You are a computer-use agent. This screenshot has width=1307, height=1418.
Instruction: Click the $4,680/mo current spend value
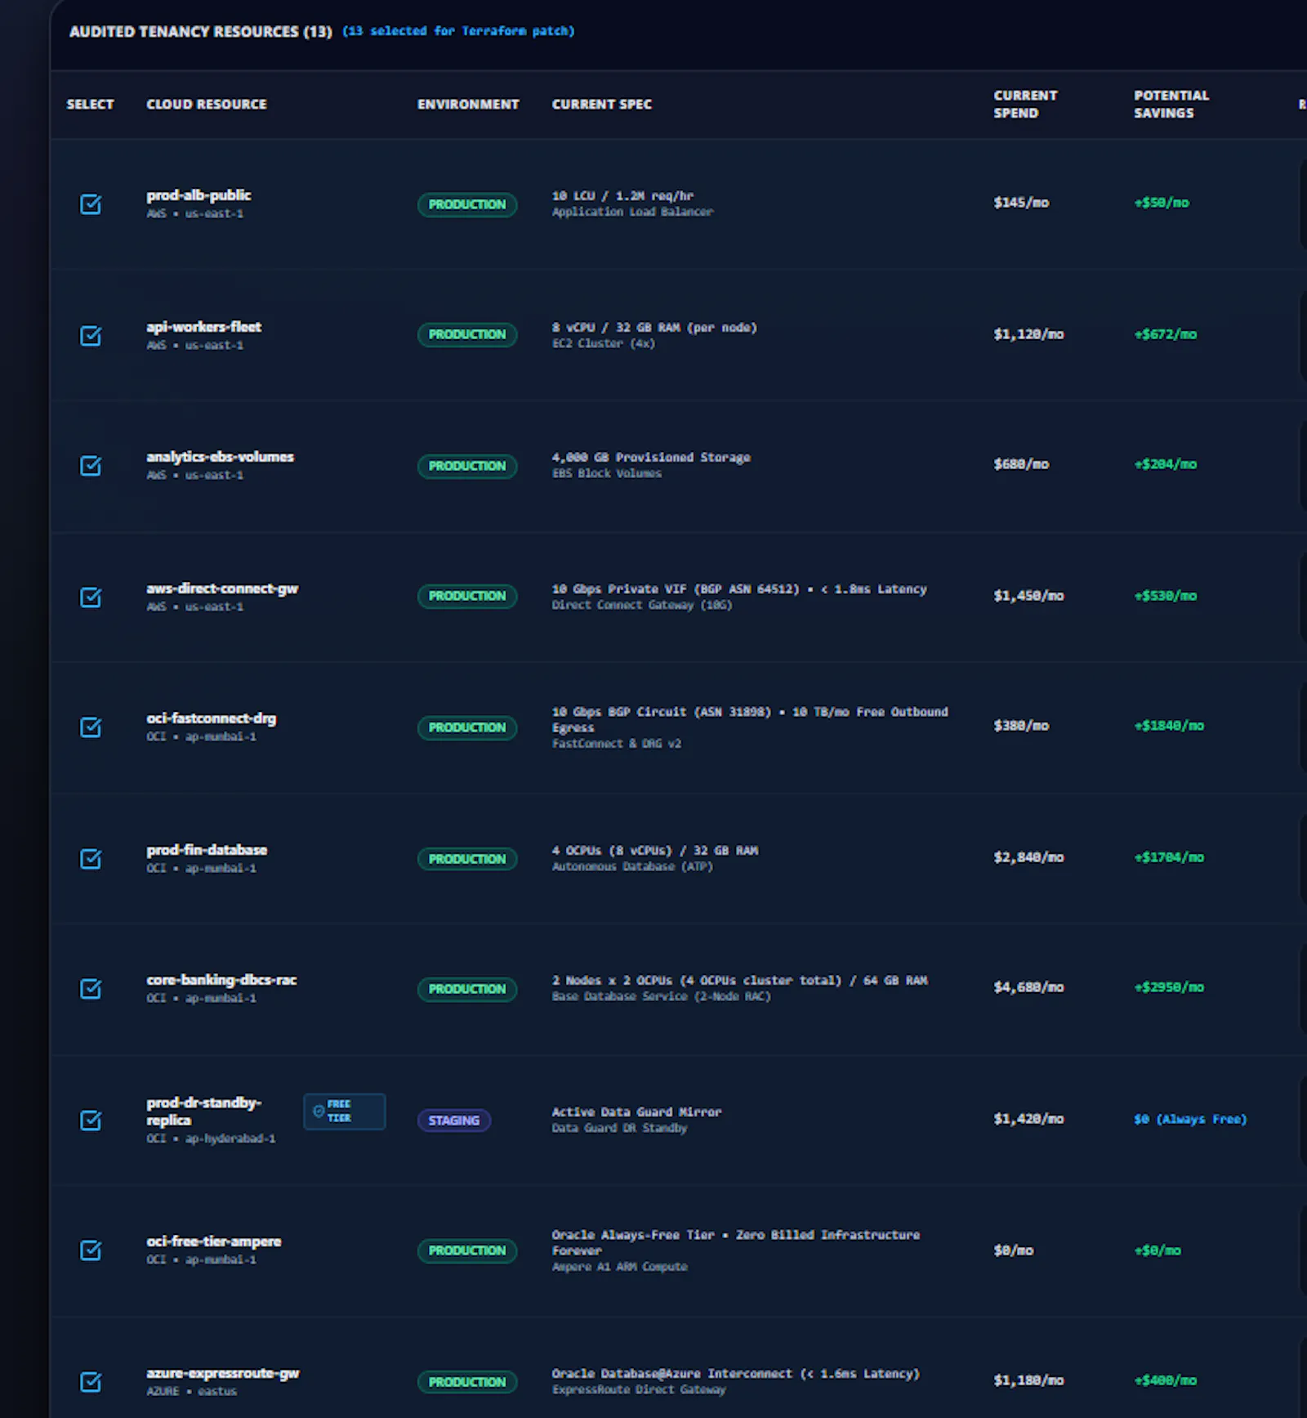[1028, 987]
